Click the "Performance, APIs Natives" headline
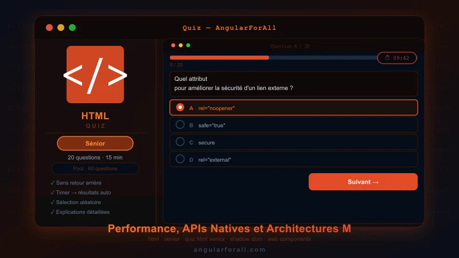Screen dimensions: 459x258 coord(229,228)
